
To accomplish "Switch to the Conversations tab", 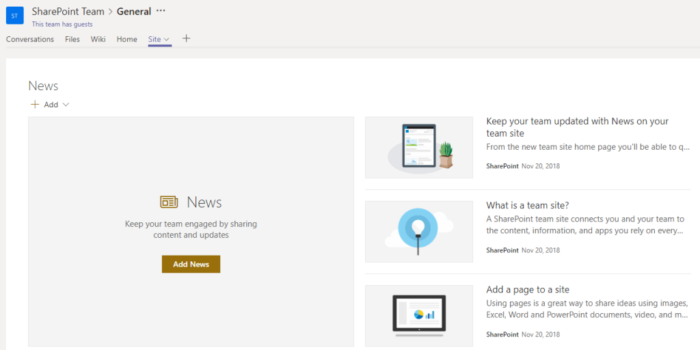I will pos(30,39).
